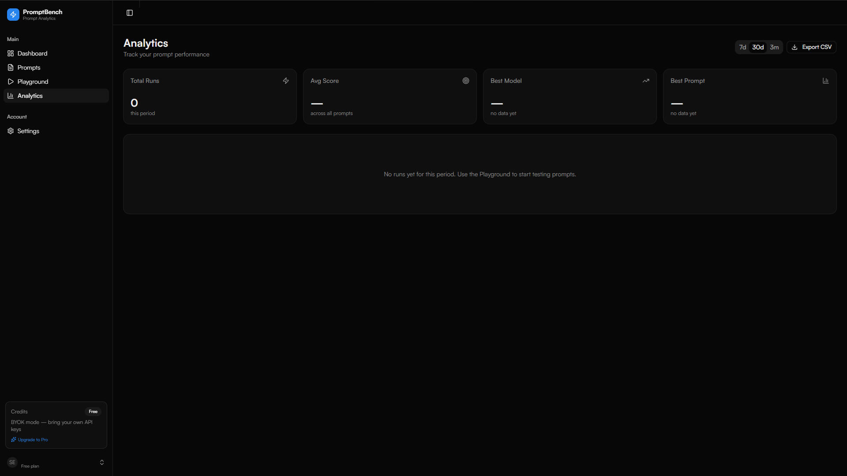Select the Dashboard grid icon
This screenshot has width=847, height=476.
coord(10,53)
